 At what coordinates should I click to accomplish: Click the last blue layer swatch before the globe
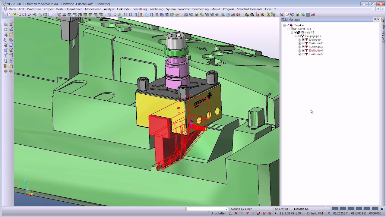(375, 209)
